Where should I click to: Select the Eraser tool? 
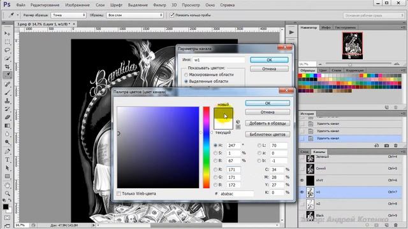point(7,117)
